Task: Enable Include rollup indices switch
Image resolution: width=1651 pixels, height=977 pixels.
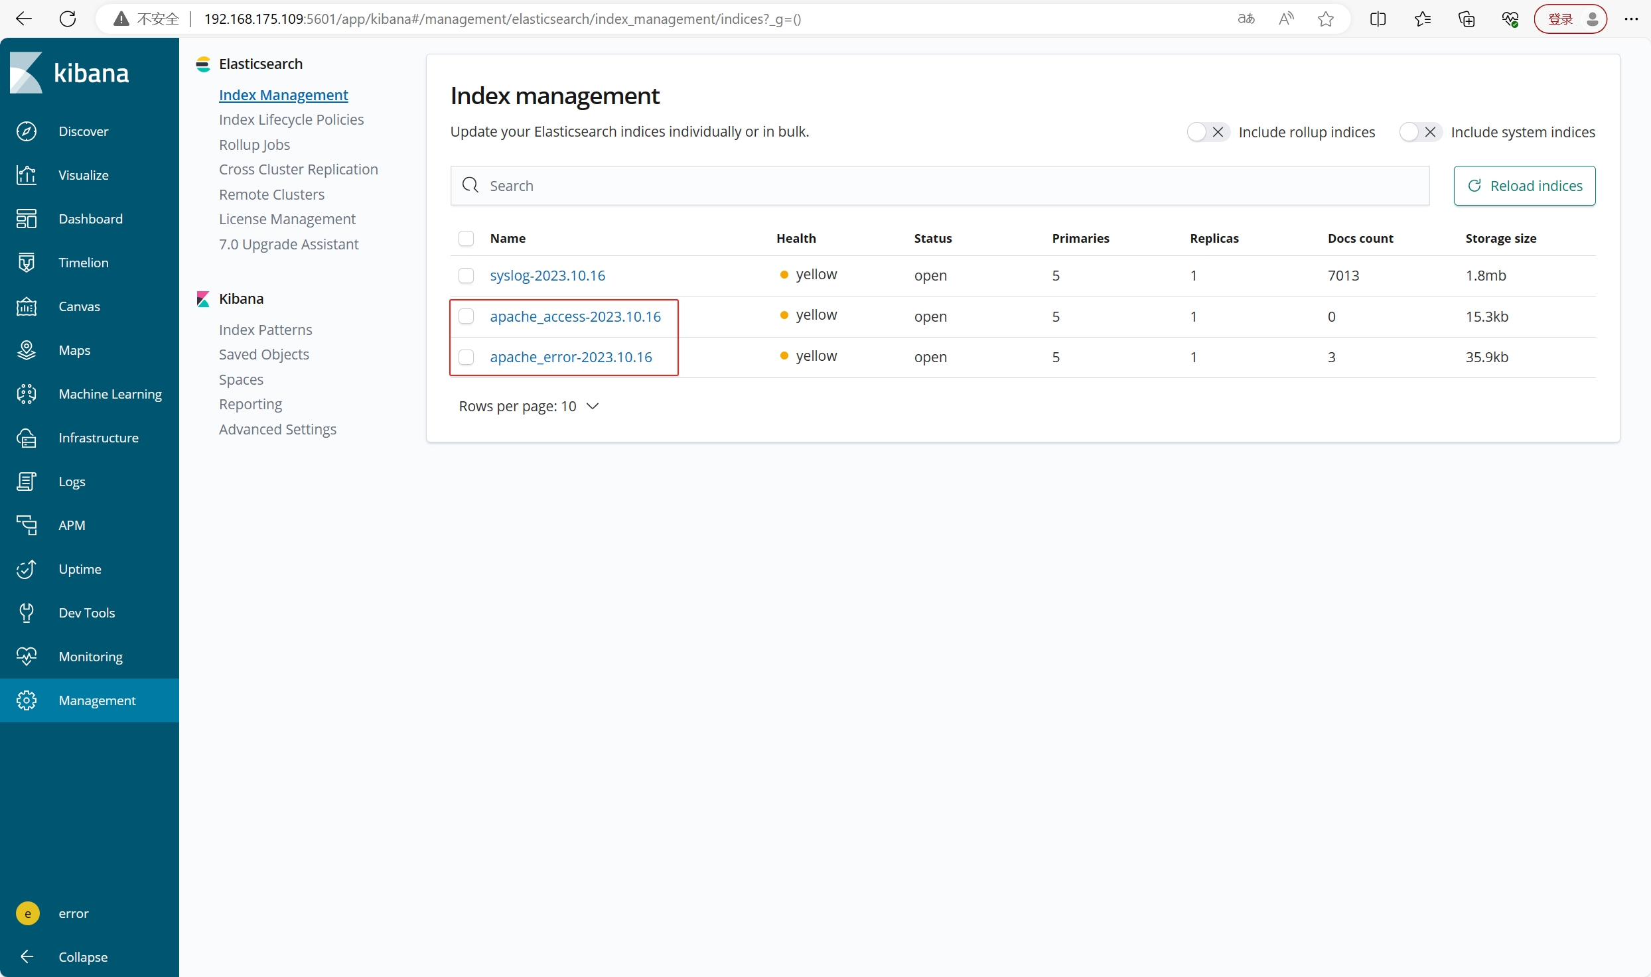Action: tap(1207, 132)
